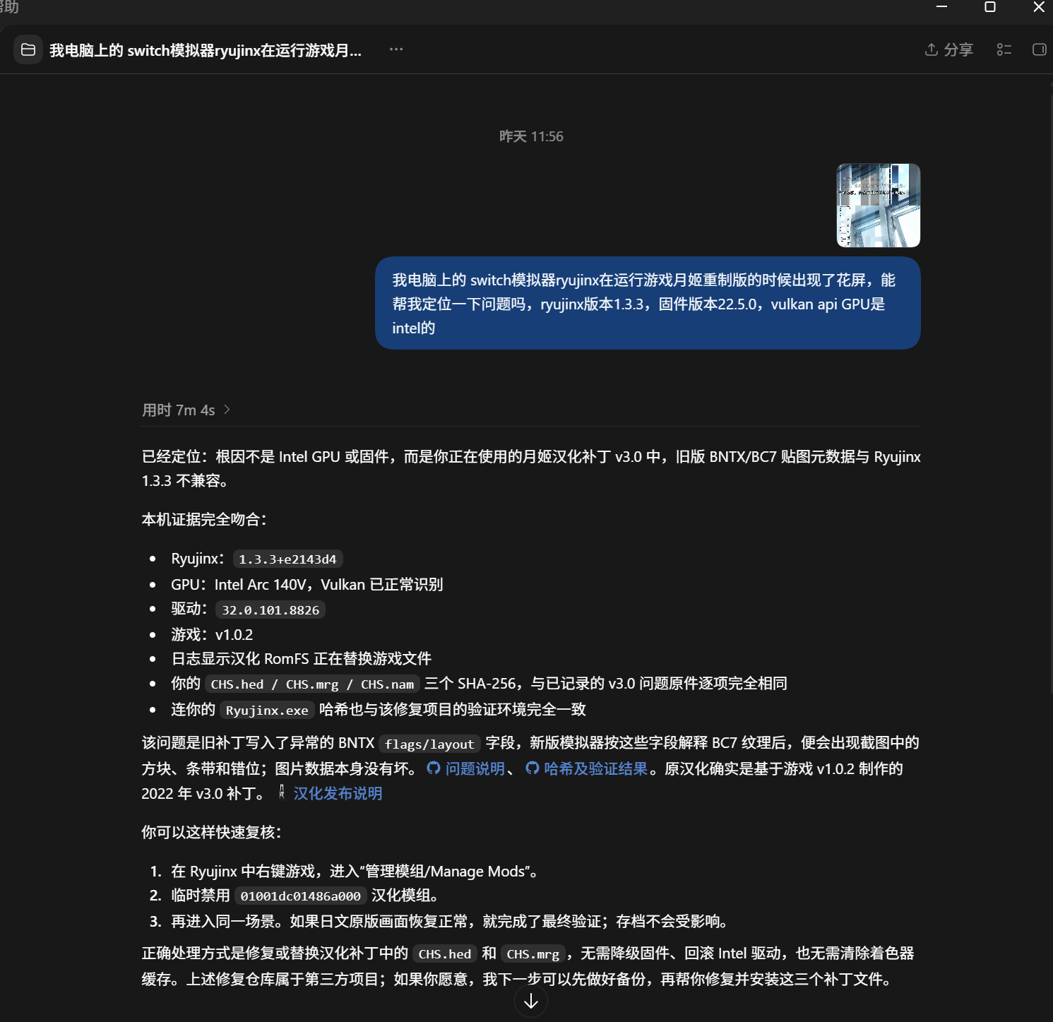Click the 本机证据完全吻合 heading line
1053x1022 pixels.
[205, 519]
